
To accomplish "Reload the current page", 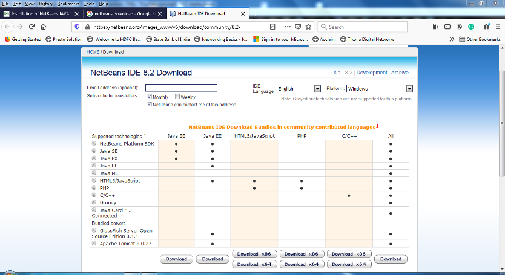I will point(31,27).
